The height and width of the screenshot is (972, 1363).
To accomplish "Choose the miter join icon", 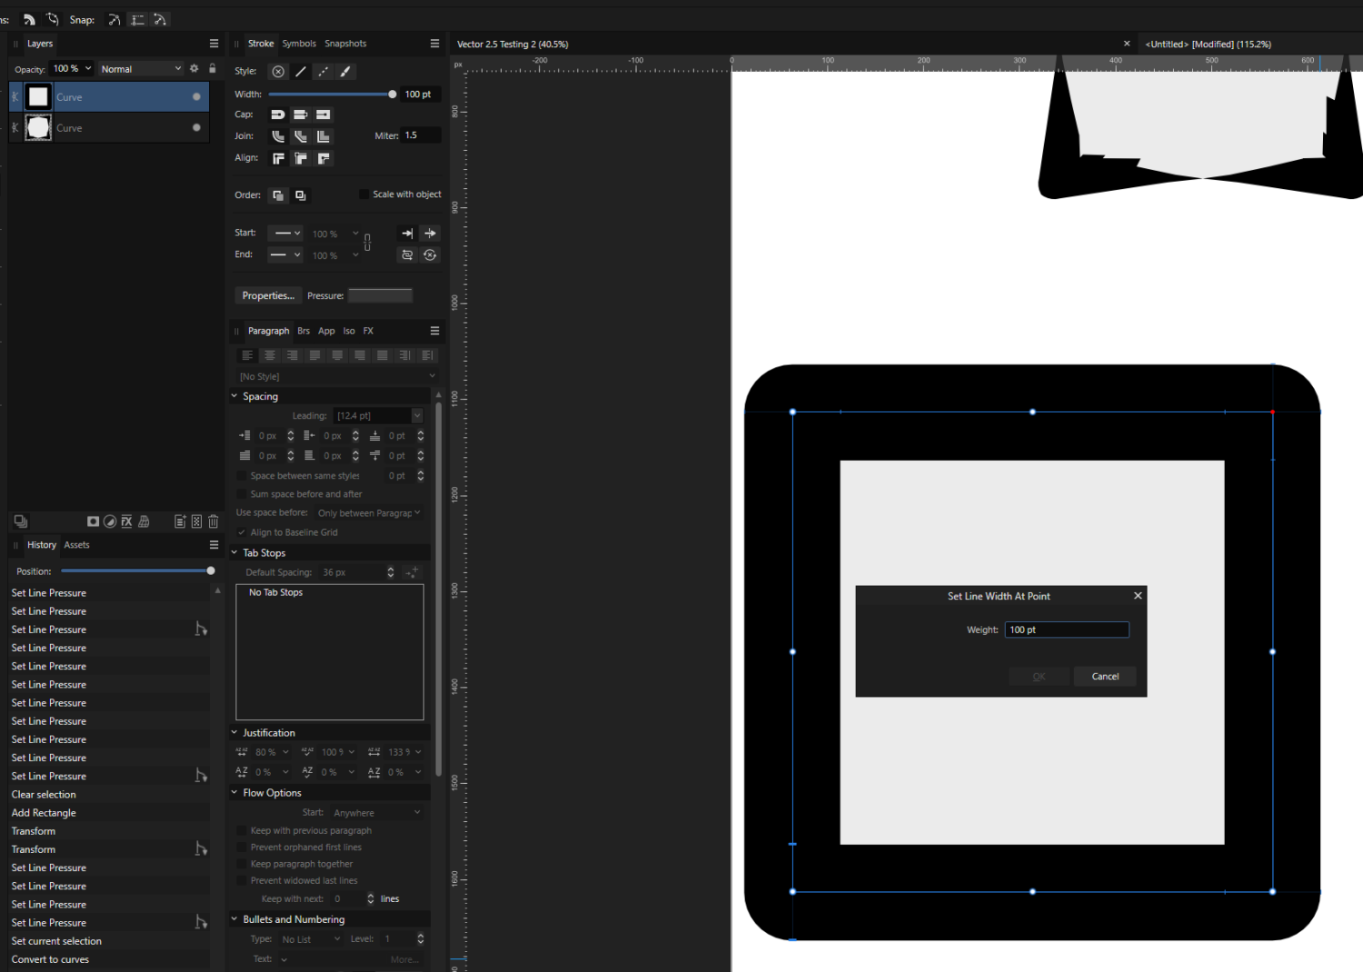I will (x=323, y=136).
